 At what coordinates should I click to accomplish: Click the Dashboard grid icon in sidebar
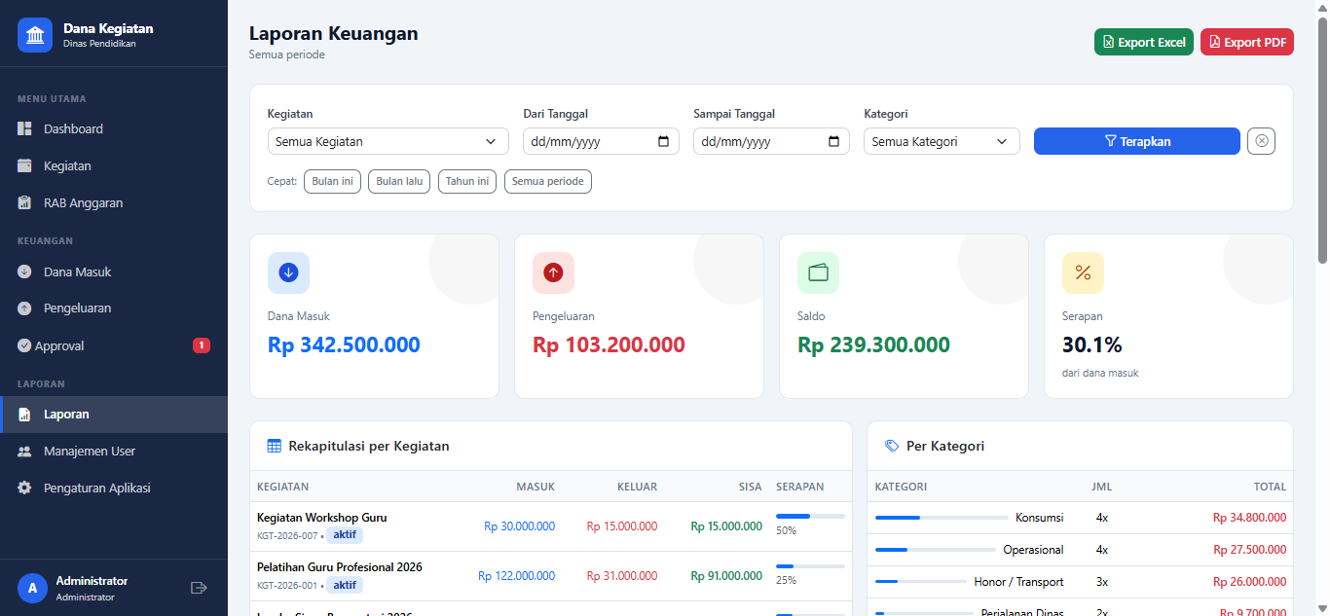[x=24, y=128]
